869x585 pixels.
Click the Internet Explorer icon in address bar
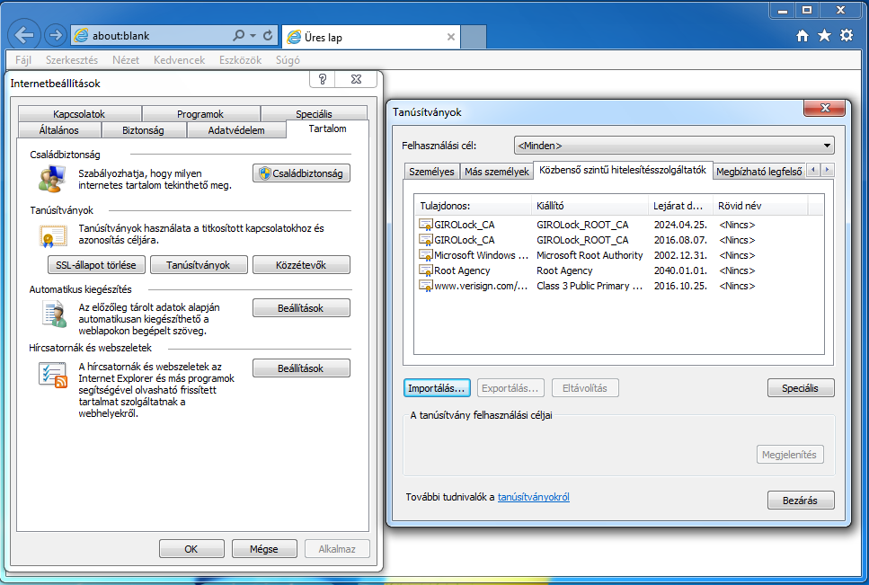pos(81,35)
